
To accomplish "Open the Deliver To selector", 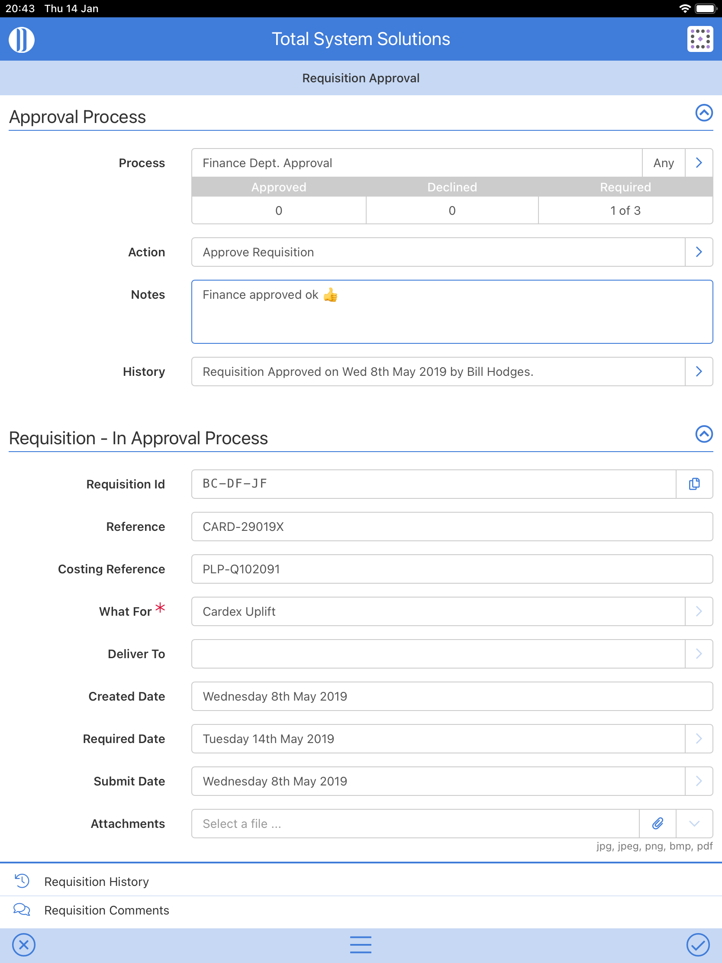I will point(699,653).
